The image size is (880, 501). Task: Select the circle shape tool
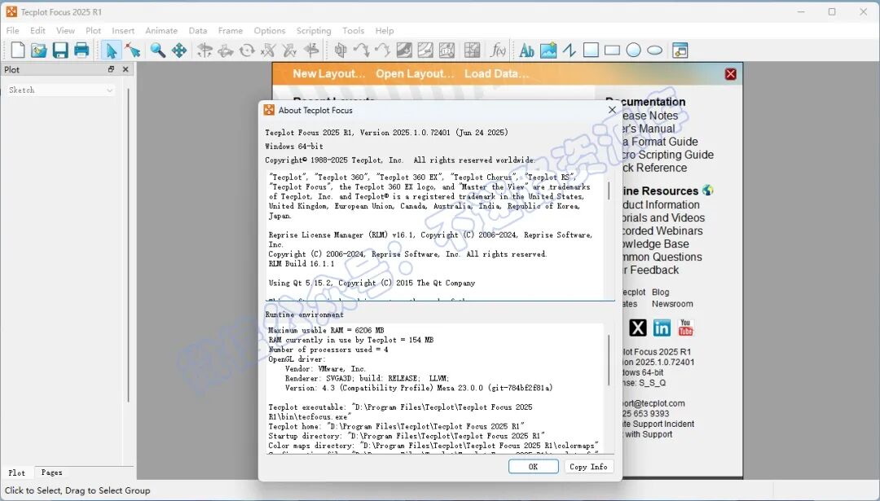click(x=634, y=51)
